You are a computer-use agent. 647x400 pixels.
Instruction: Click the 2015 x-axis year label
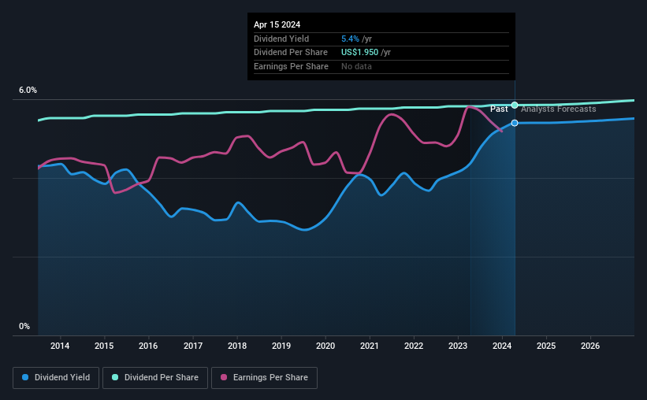pyautogui.click(x=104, y=346)
